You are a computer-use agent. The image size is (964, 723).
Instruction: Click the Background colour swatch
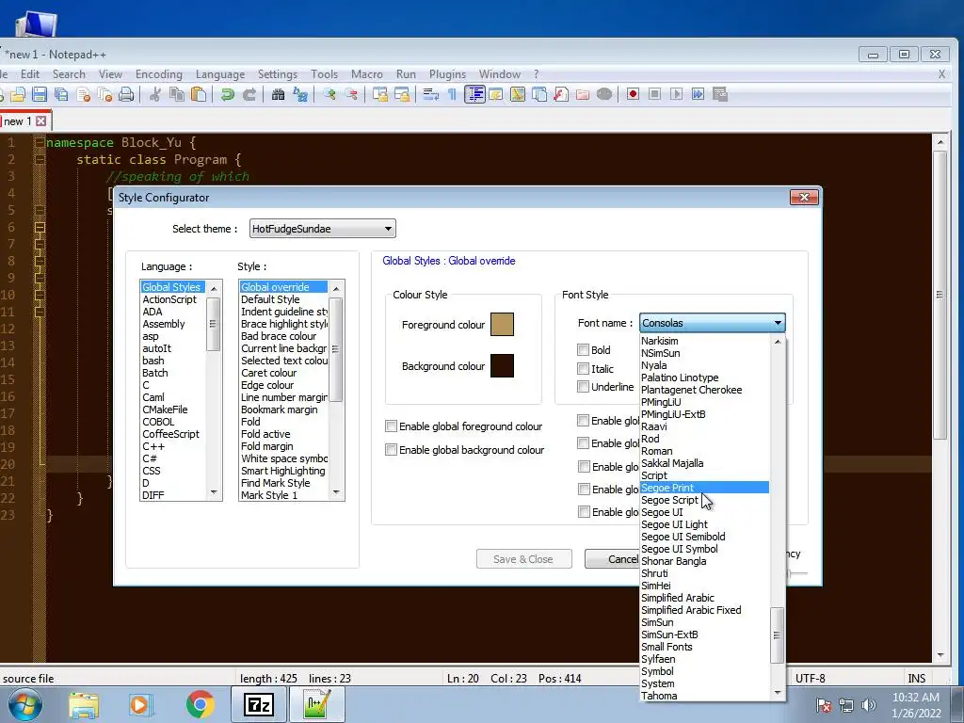coord(502,366)
